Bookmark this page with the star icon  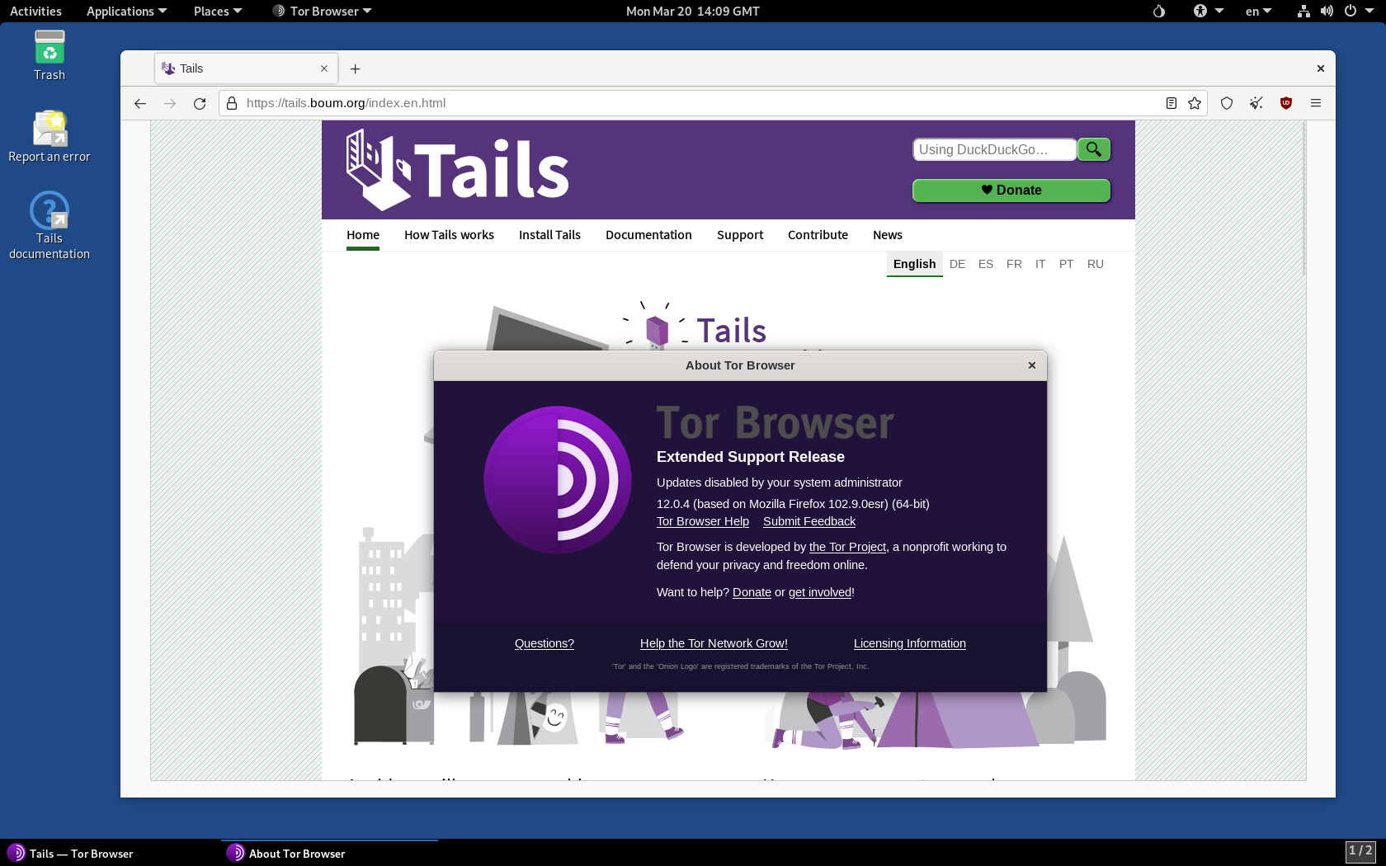[1195, 103]
